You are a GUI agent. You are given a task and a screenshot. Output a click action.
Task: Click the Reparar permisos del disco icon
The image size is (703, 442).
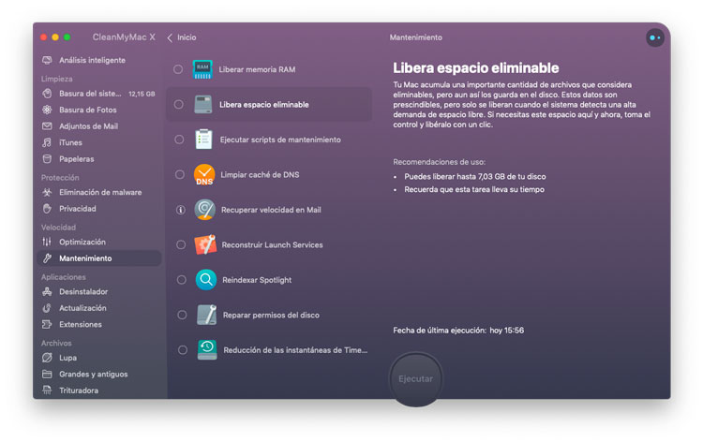coord(207,315)
